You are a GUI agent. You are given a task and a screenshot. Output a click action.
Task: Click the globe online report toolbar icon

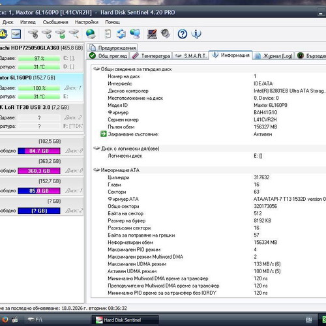[x=91, y=34]
